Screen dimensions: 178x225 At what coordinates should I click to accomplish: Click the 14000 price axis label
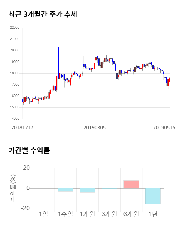tap(14, 119)
